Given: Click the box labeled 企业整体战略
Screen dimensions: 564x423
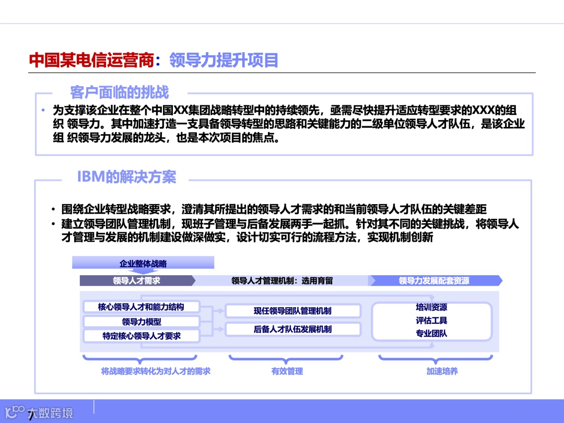Looking at the screenshot, I should point(143,263).
